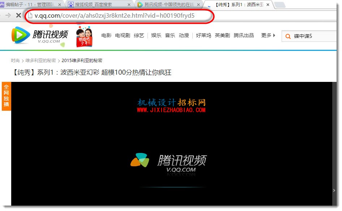Click Baidu paw favicon on second tab
This screenshot has height=211, width=342.
70,5
